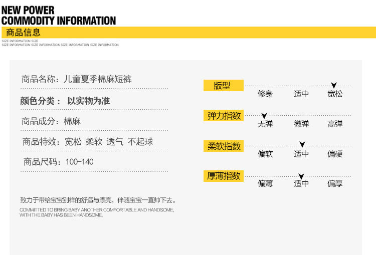Click the 颜色分类 以实物为准 row
Viewport: 376px width, 255px height.
[94, 101]
